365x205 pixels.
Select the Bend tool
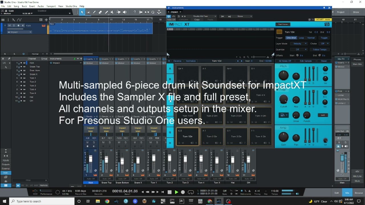pos(118,12)
